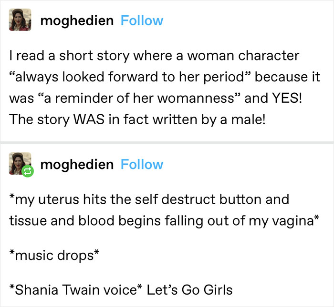Open moghedien's blog from the first post
The height and width of the screenshot is (307, 334).
[x=77, y=20]
